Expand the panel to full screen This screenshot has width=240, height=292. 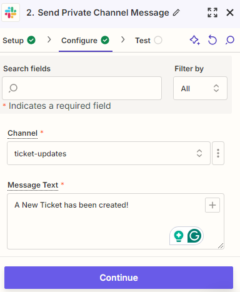(x=212, y=13)
